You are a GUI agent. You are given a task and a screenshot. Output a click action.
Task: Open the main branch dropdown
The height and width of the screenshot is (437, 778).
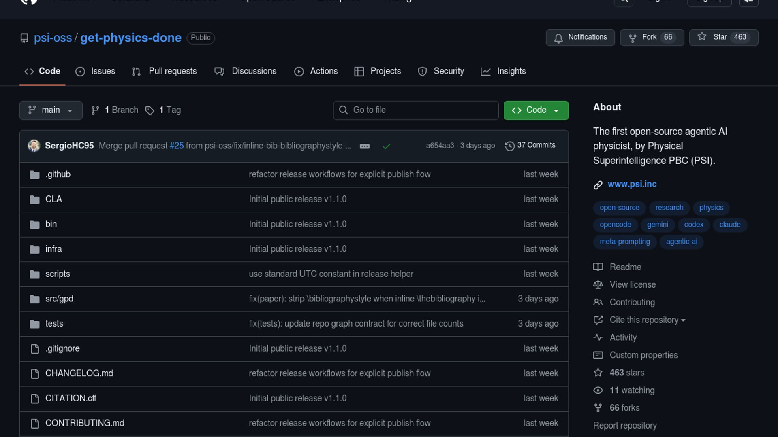[51, 110]
